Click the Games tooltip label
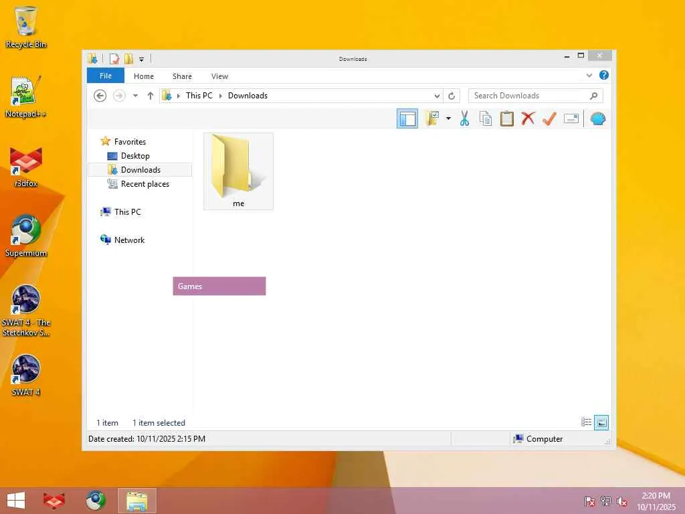Screen dimensions: 685x514 point(219,286)
